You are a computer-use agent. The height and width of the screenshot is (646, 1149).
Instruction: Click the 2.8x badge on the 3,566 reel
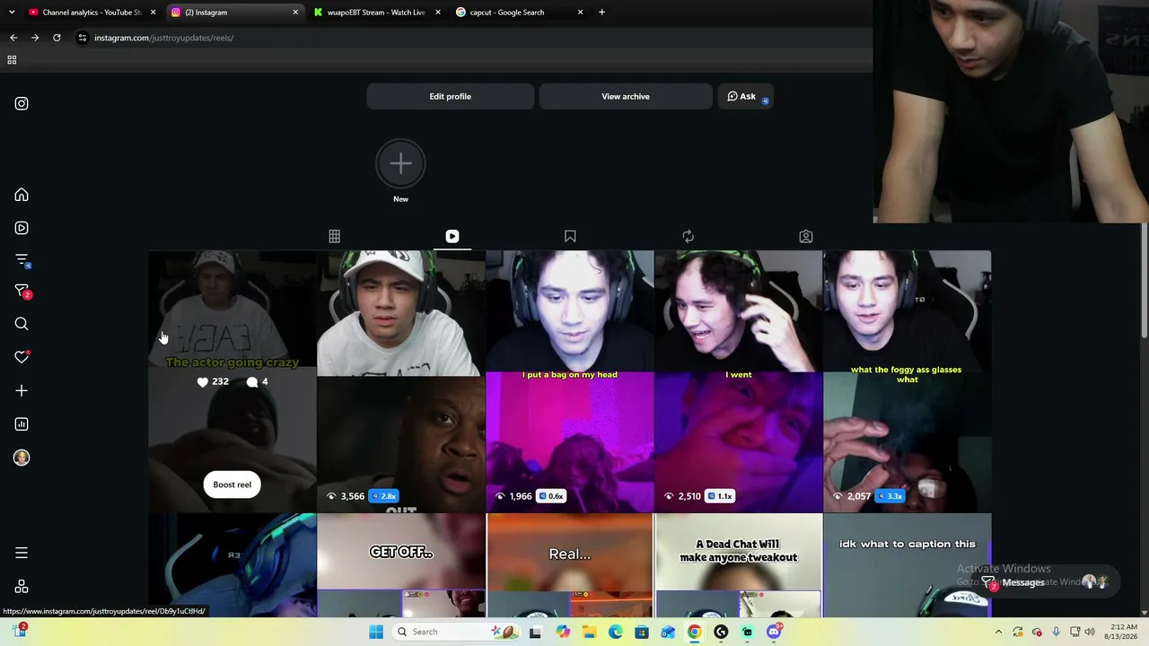[384, 496]
